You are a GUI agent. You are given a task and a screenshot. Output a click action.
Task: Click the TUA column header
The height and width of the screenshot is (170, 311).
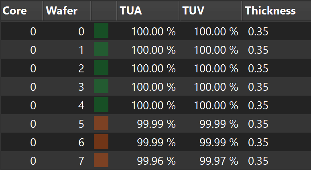(x=148, y=10)
